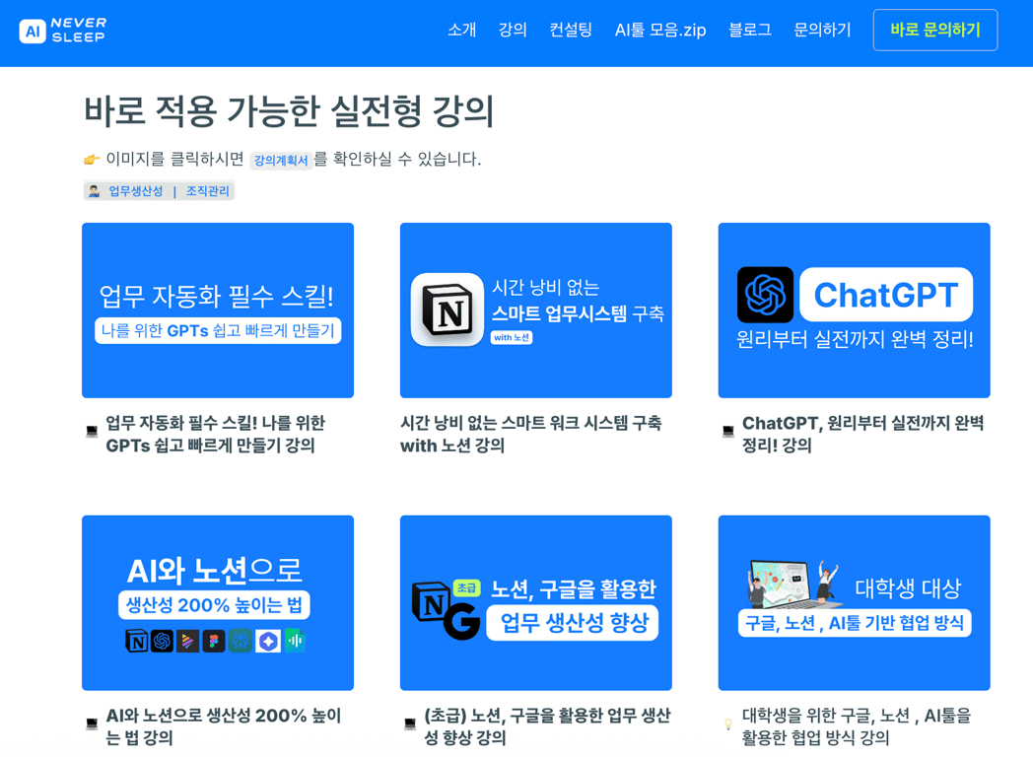
Task: Open 시간 낭비 없는 스마트 워크 시스템 구축 title
Action: tap(531, 434)
